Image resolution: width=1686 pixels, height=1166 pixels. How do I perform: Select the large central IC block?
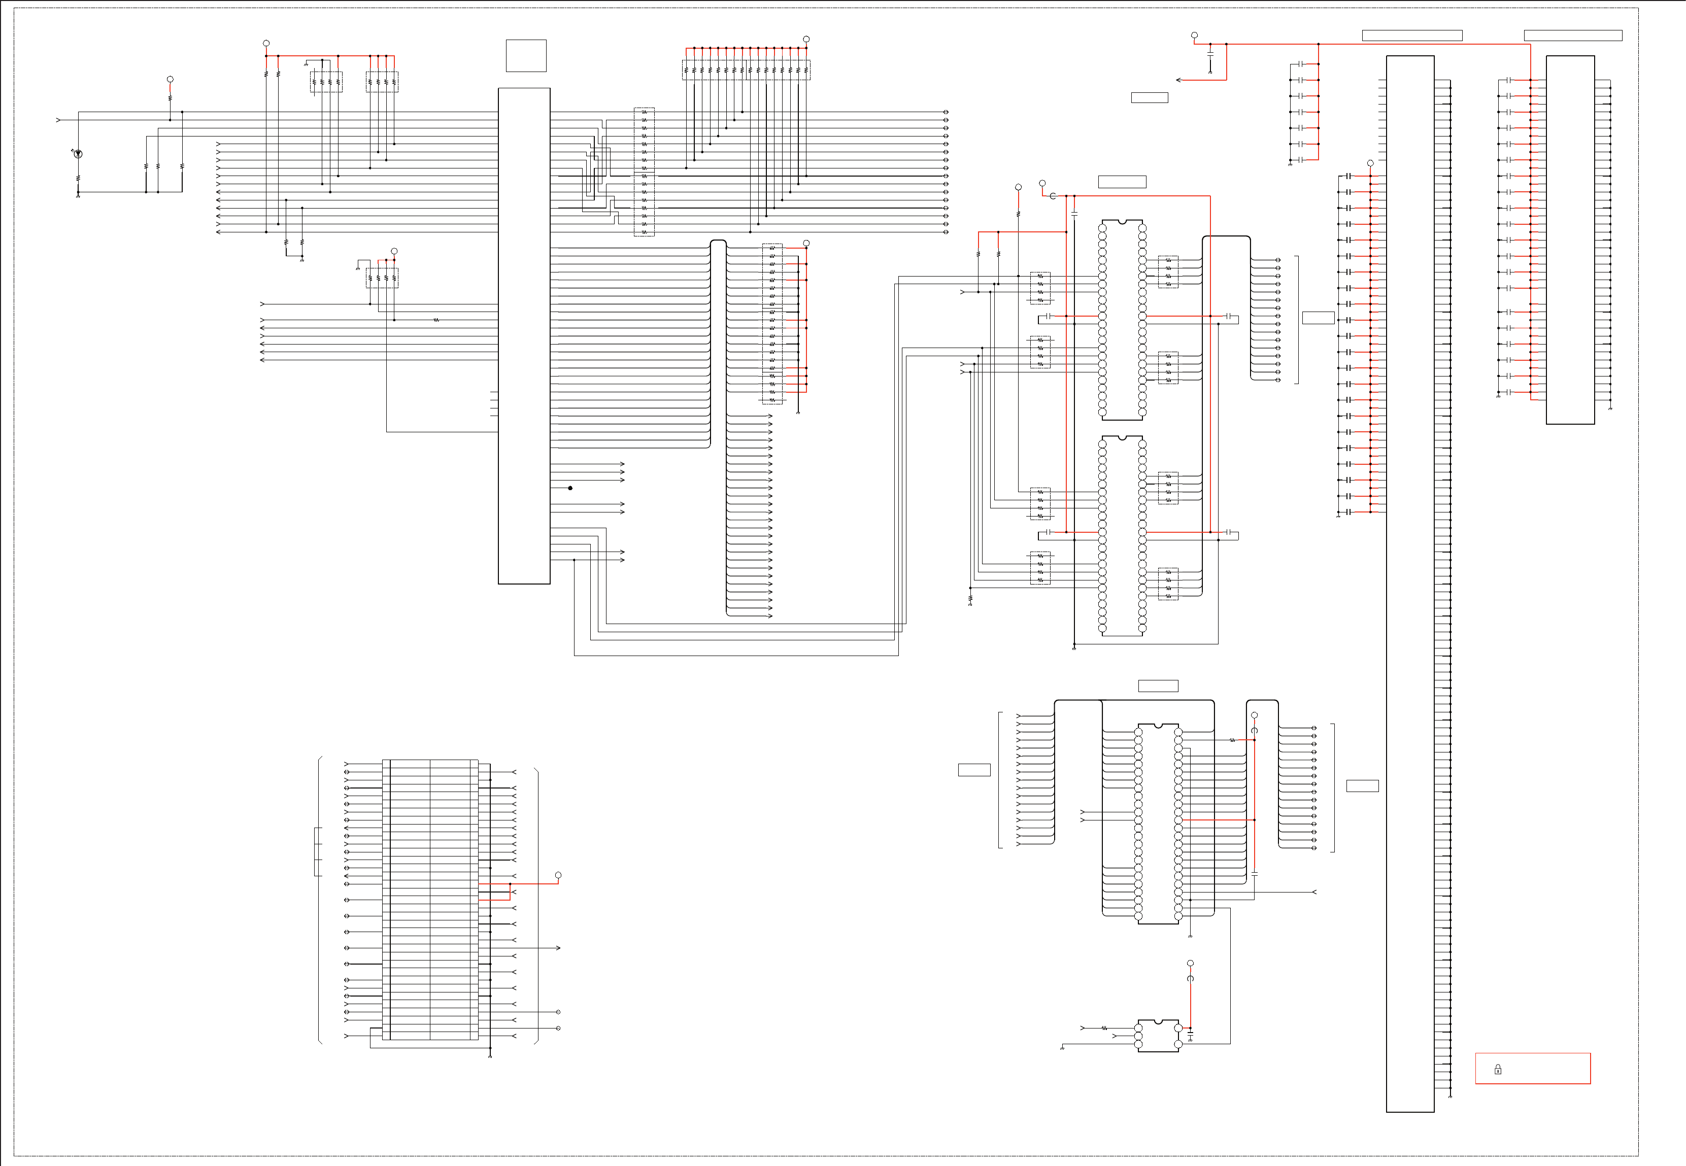tap(524, 336)
